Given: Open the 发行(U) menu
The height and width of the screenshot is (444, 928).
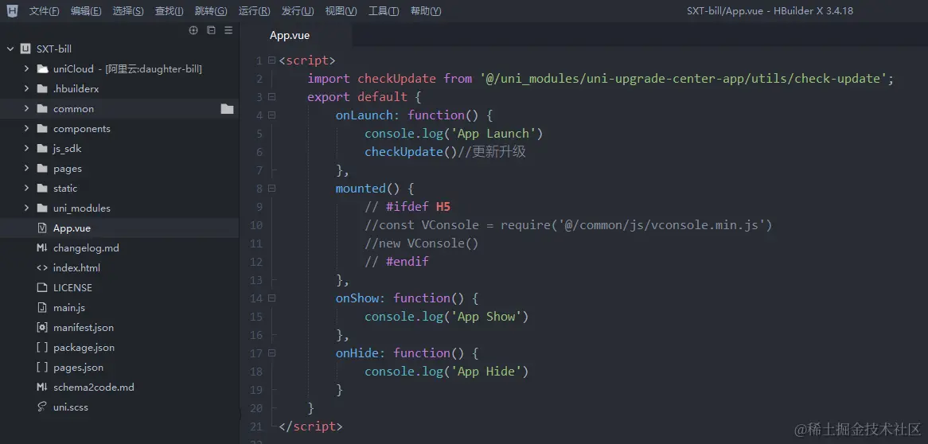Looking at the screenshot, I should point(298,10).
